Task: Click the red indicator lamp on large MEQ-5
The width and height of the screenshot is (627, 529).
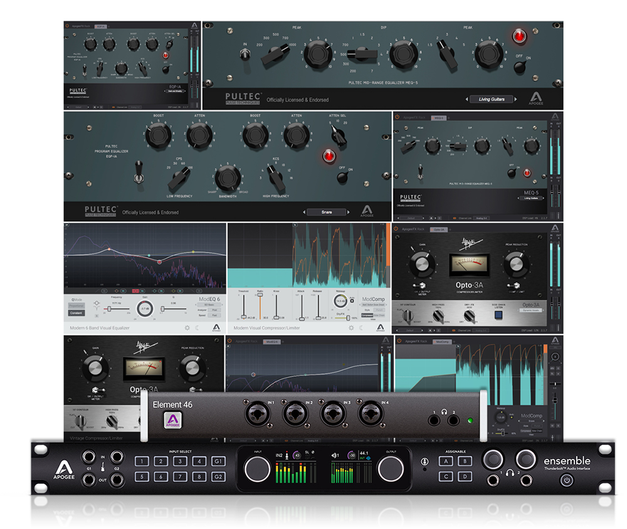Action: (519, 36)
